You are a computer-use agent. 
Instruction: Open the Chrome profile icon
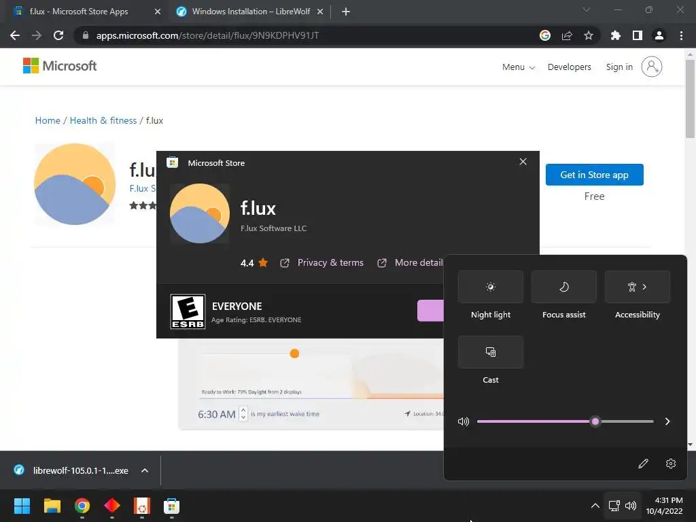(x=659, y=35)
